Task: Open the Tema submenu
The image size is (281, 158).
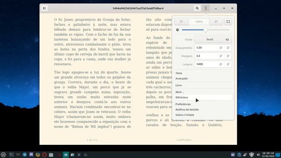Action: click(203, 73)
